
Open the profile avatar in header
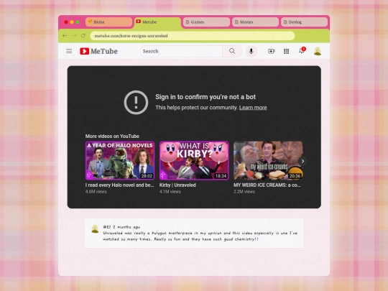tap(318, 51)
